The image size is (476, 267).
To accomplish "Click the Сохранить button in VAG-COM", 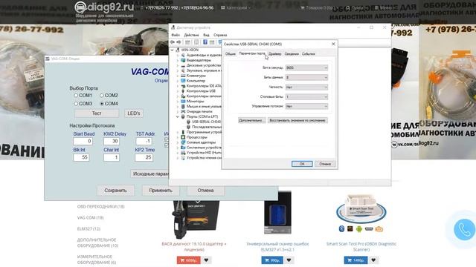I will tap(116, 191).
